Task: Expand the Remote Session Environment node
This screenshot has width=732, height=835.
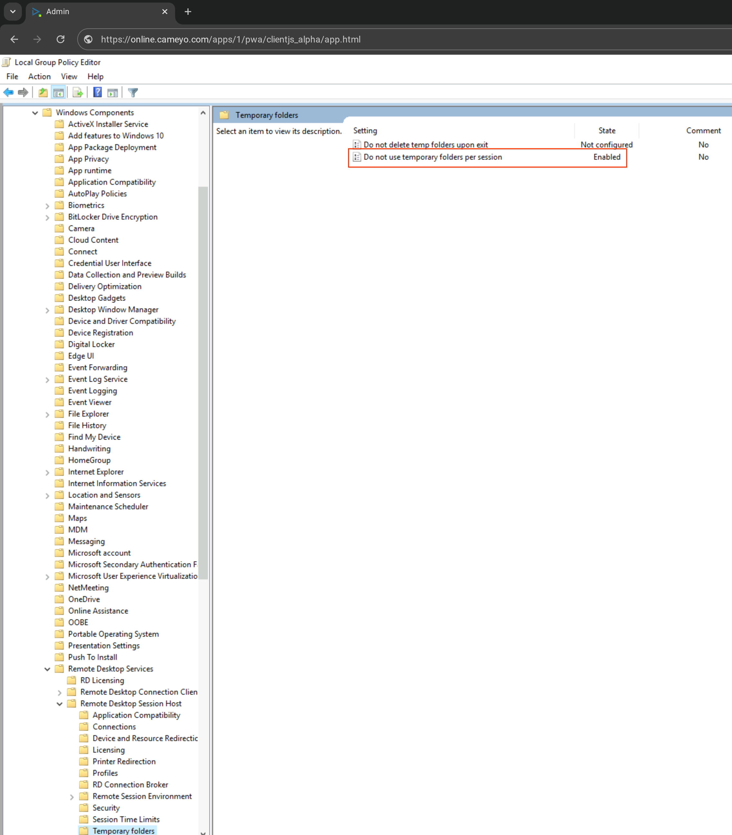Action: coord(72,797)
